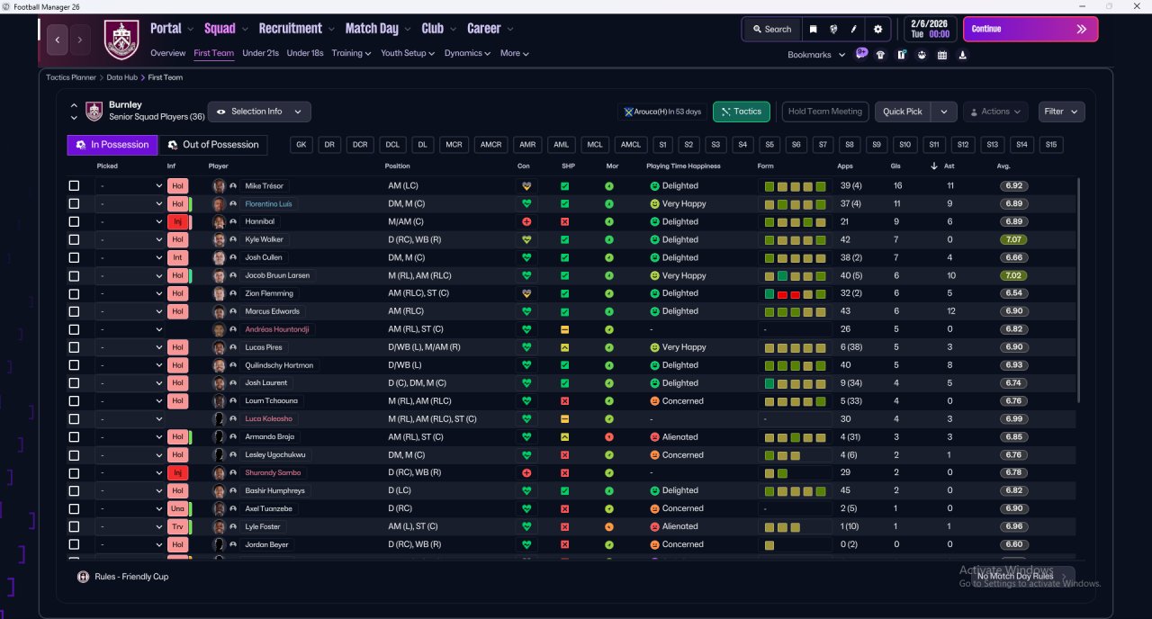The width and height of the screenshot is (1152, 619).
Task: Click the Continue button
Action: click(1030, 29)
